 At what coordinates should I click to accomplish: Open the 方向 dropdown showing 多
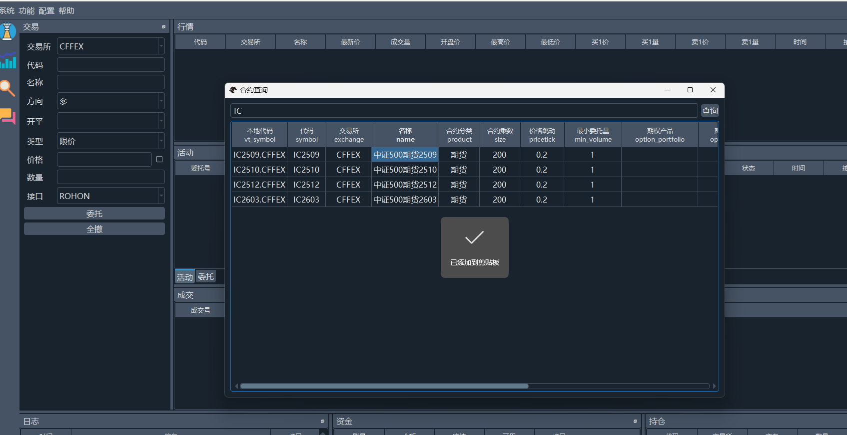pyautogui.click(x=111, y=101)
